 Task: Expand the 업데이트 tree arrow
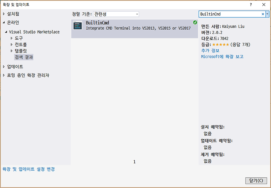click(4, 67)
